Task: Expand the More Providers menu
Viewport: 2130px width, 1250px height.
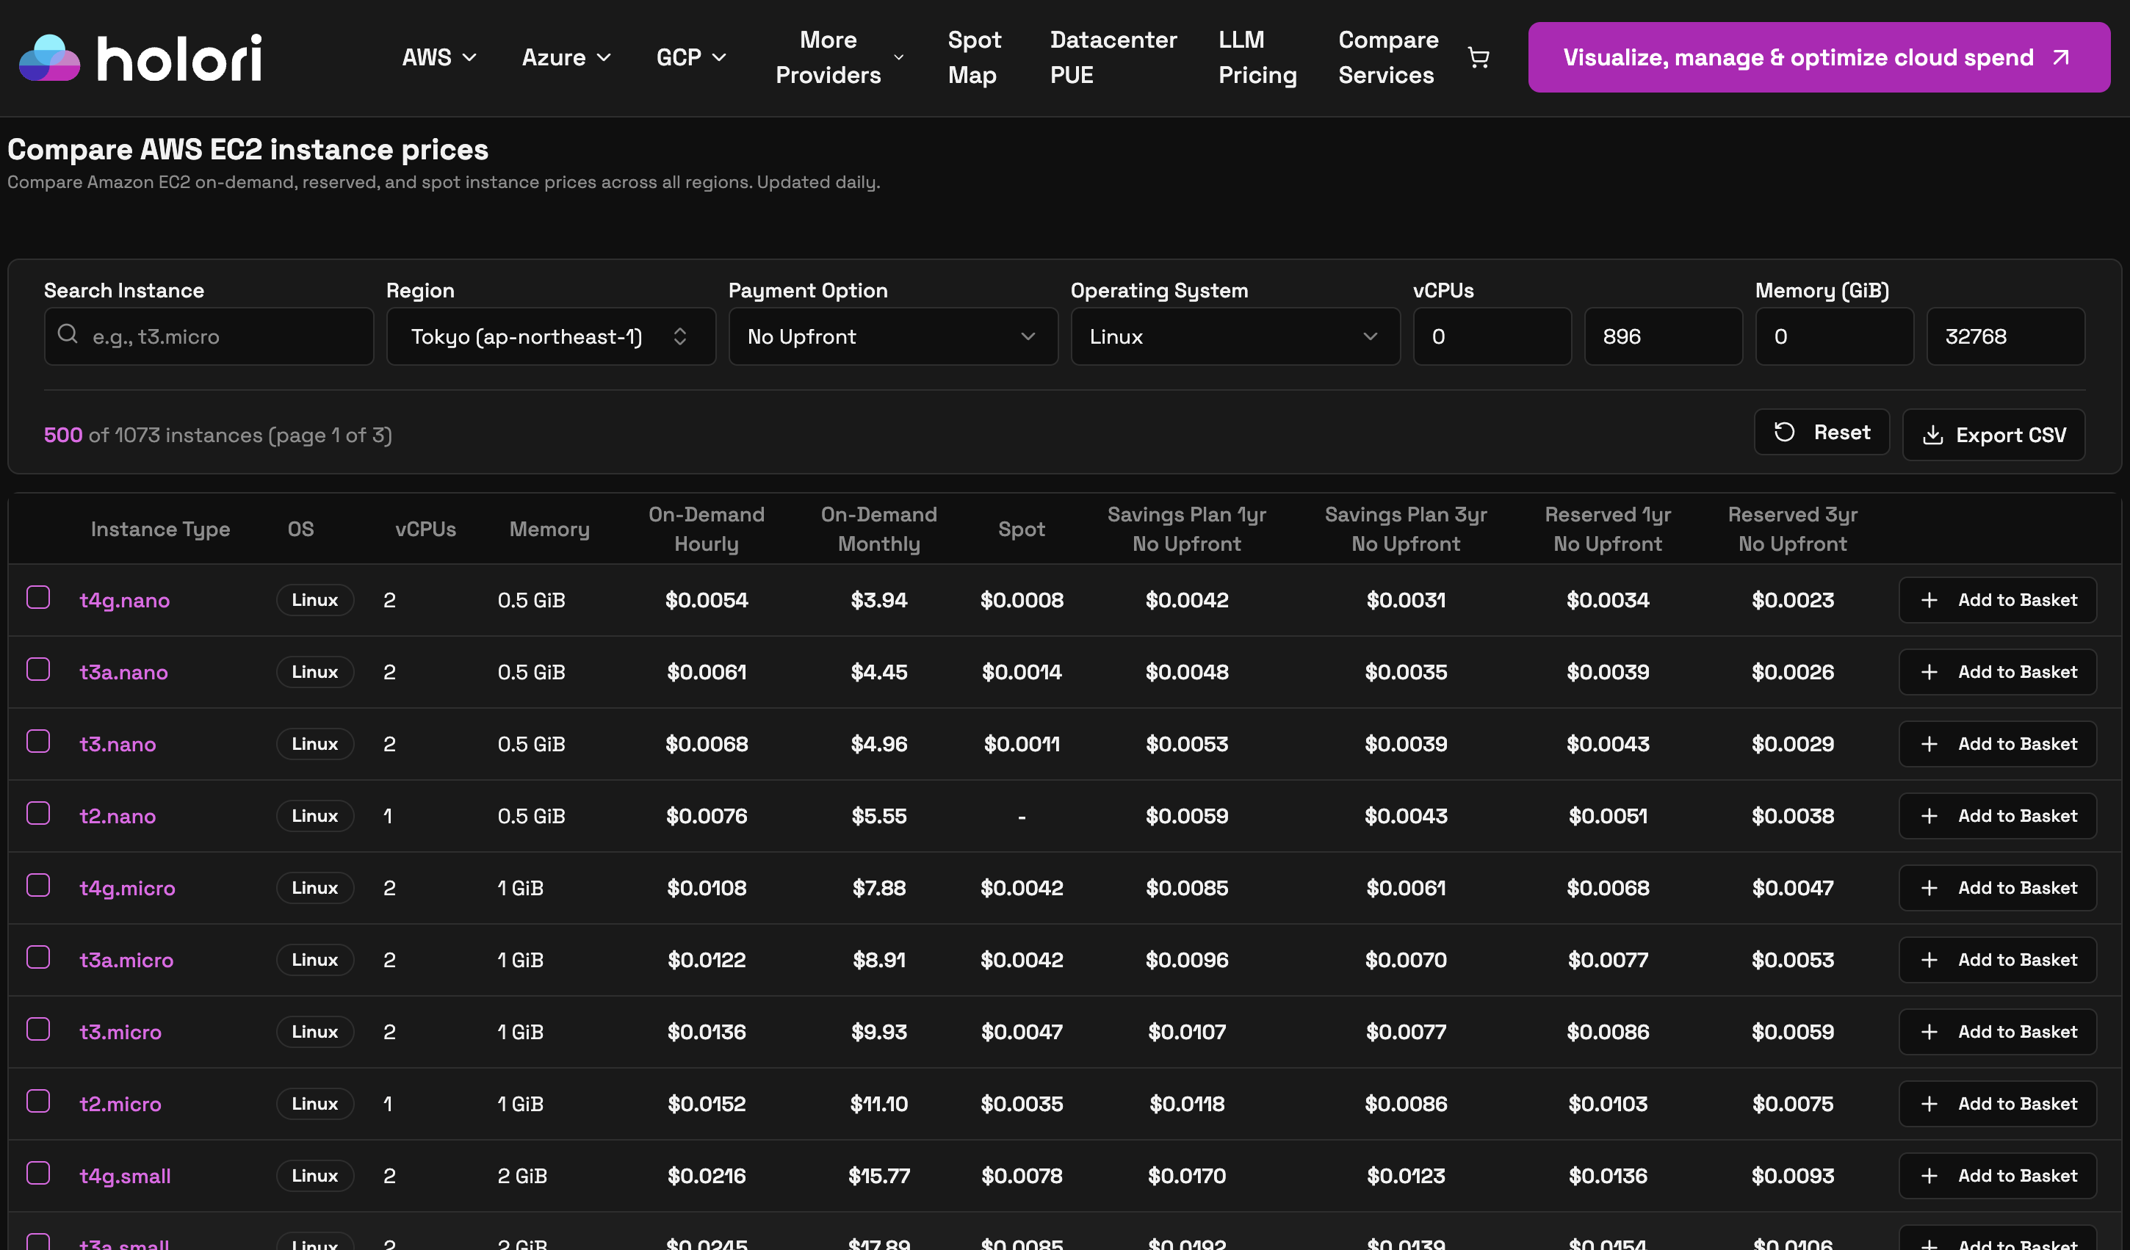Action: [x=840, y=57]
